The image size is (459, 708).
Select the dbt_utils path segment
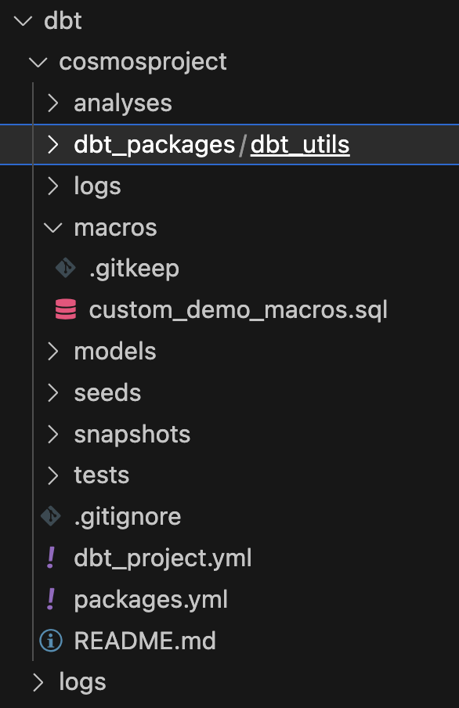[x=300, y=145]
